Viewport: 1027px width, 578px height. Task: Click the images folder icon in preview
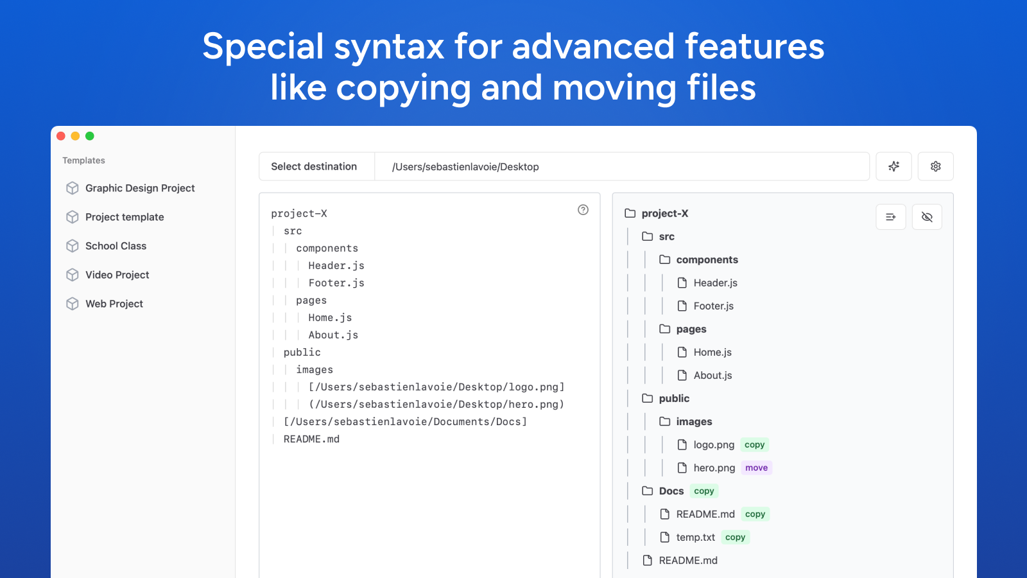point(665,421)
